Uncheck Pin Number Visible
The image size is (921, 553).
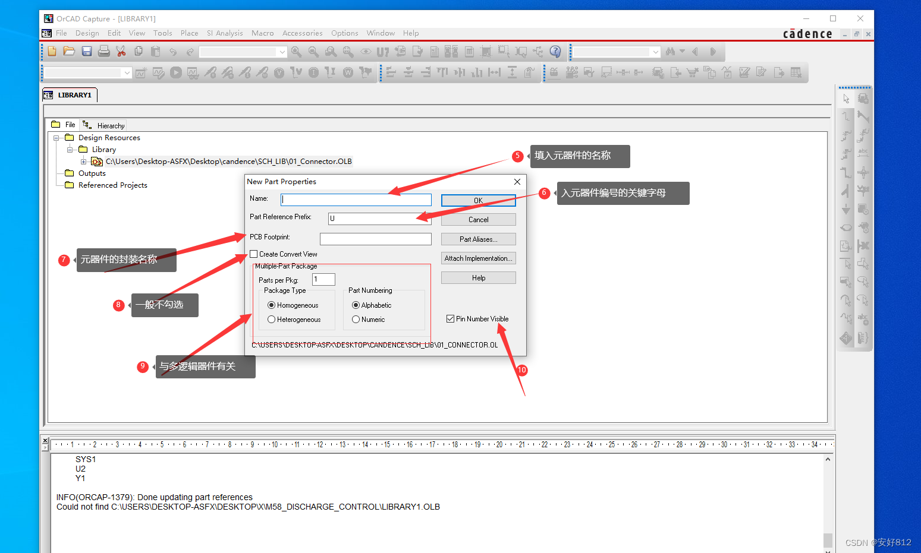pyautogui.click(x=451, y=319)
